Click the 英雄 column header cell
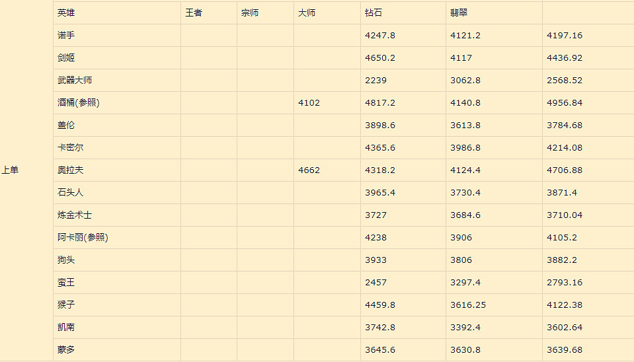This screenshot has height=362, width=634. coord(66,13)
